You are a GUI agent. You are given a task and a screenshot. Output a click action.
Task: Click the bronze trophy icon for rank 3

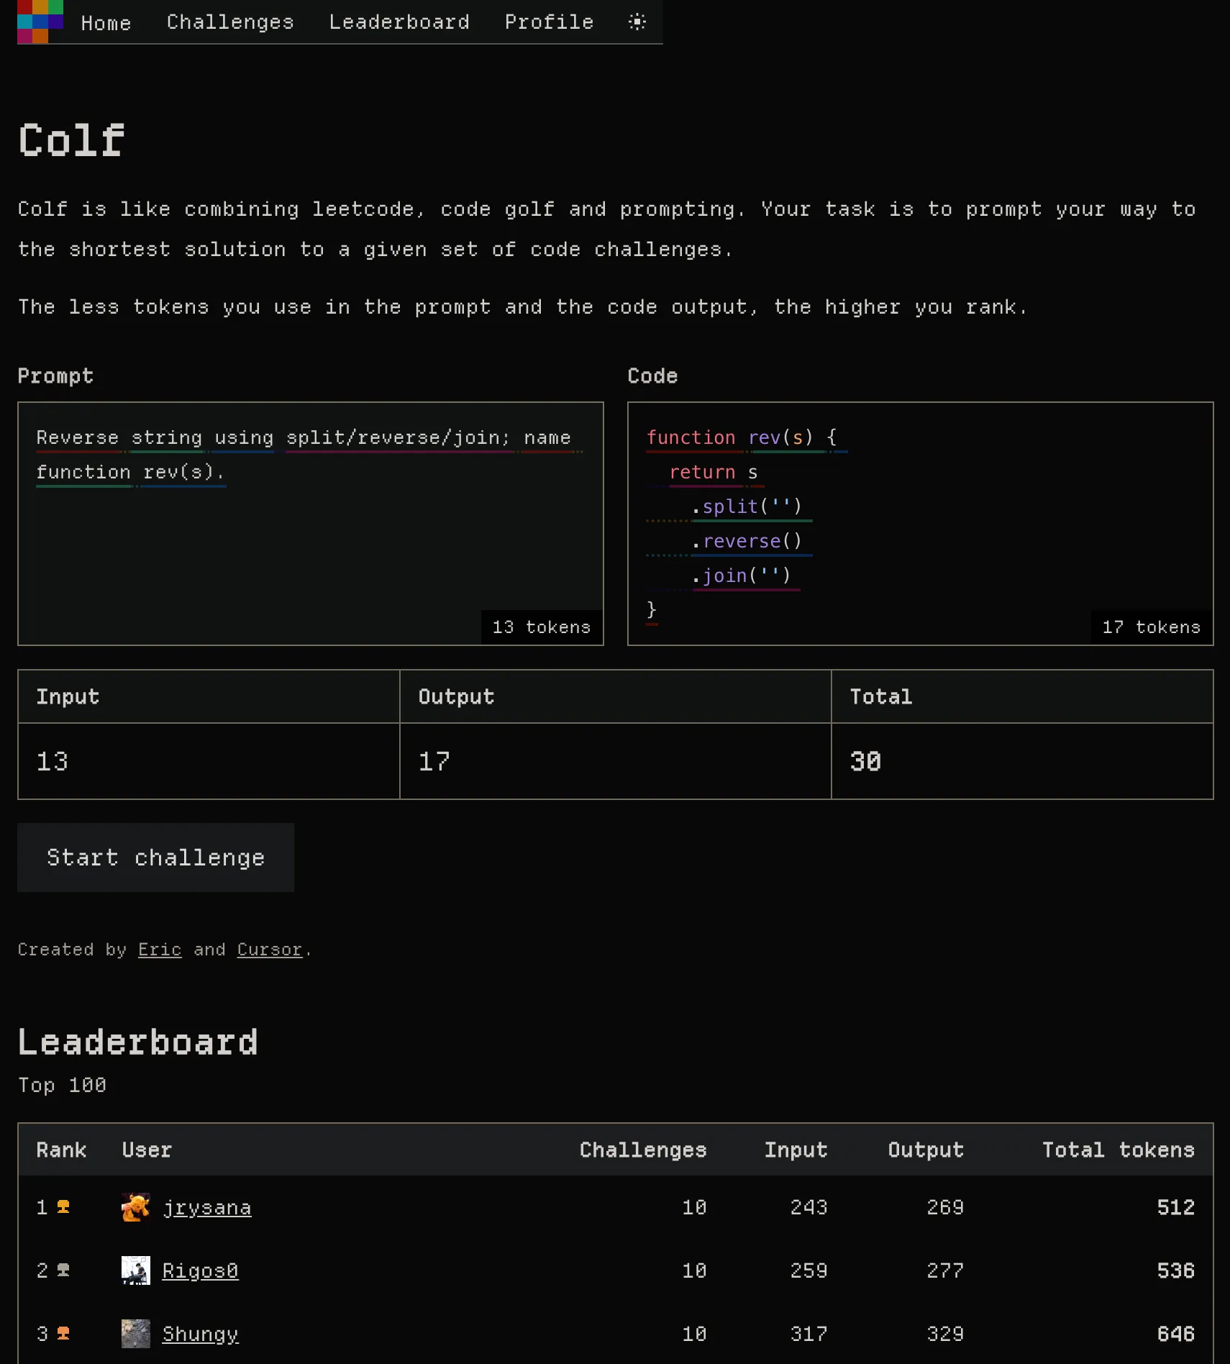click(63, 1334)
